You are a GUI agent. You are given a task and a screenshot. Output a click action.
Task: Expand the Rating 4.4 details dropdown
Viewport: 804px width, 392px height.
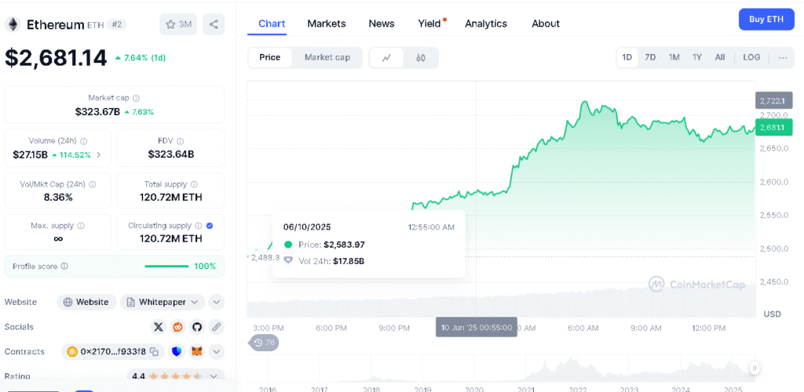point(217,377)
